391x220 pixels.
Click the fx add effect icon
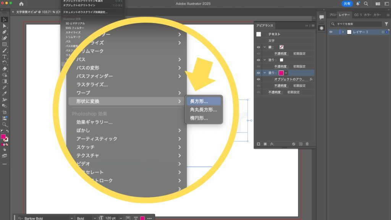[x=272, y=144]
